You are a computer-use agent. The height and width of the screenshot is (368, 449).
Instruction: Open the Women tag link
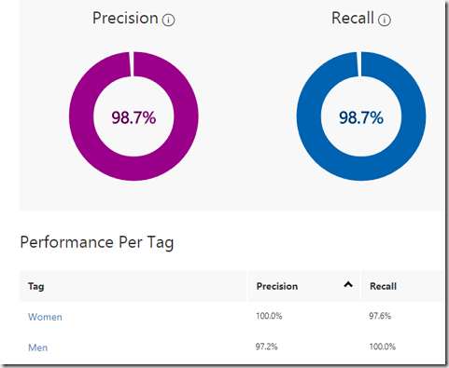point(45,317)
